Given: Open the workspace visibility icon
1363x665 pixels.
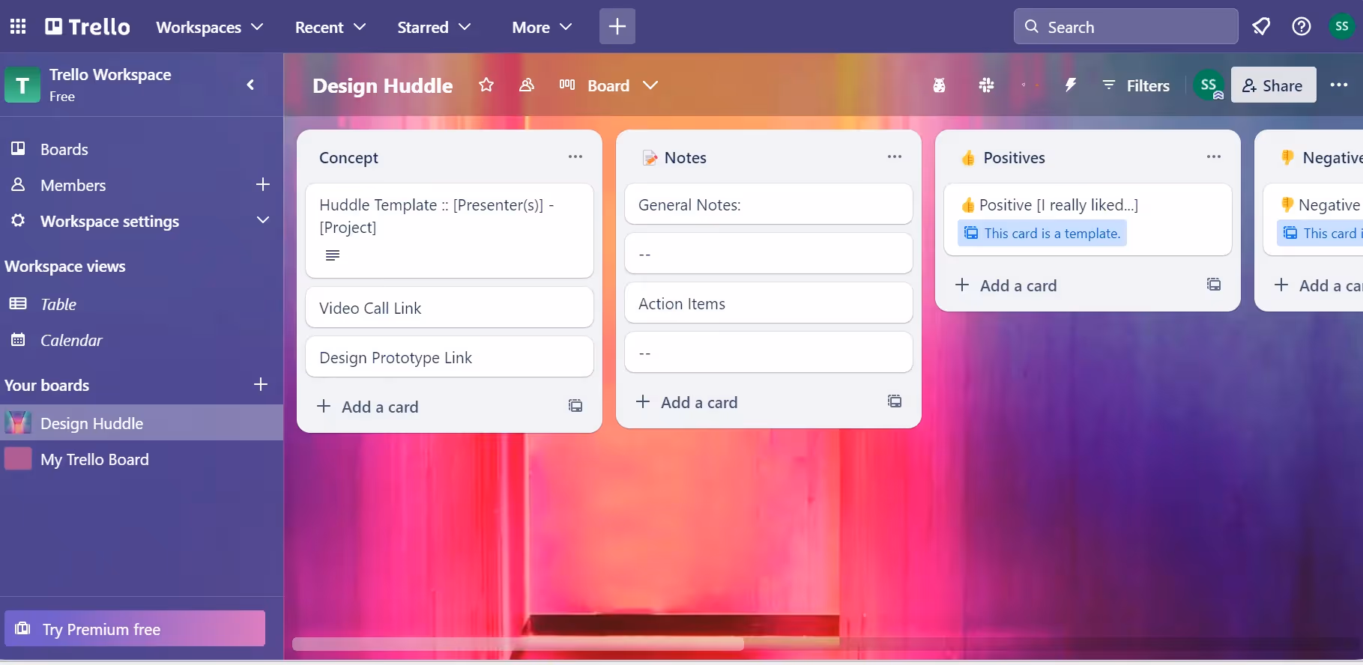Looking at the screenshot, I should 527,85.
